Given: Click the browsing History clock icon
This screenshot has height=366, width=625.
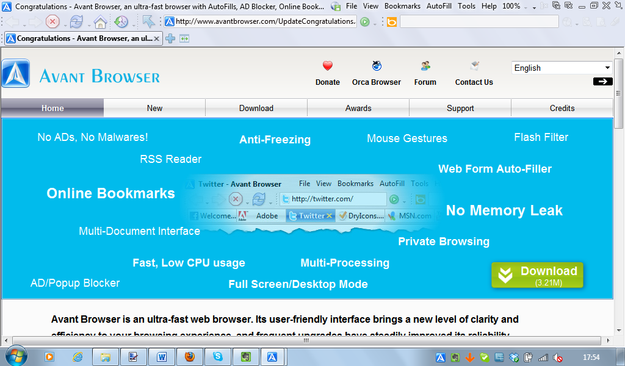Looking at the screenshot, I should (121, 21).
